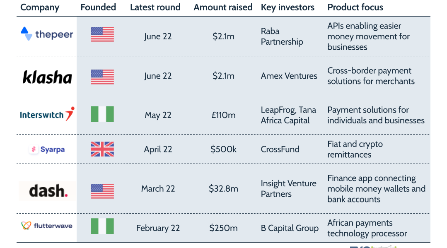Click the Syarpa logo
447x248 pixels.
click(x=47, y=149)
